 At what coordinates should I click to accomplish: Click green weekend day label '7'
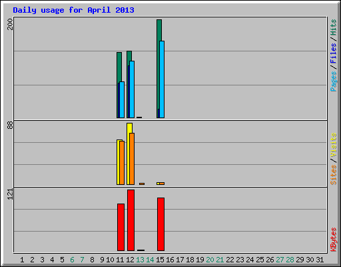[x=82, y=260]
